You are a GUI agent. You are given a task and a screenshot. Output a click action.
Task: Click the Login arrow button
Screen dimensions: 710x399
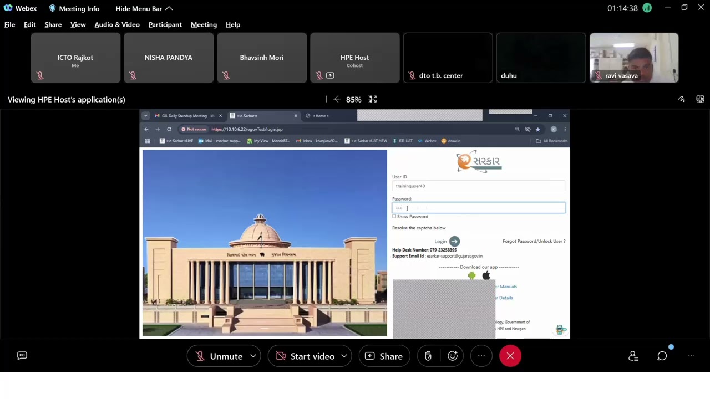[x=454, y=241]
